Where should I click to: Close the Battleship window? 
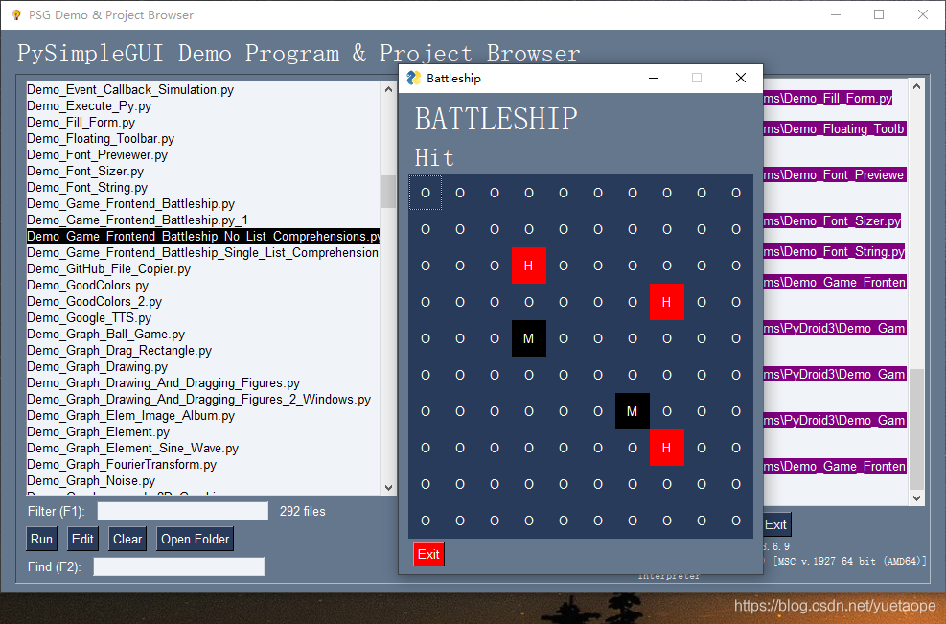[741, 78]
